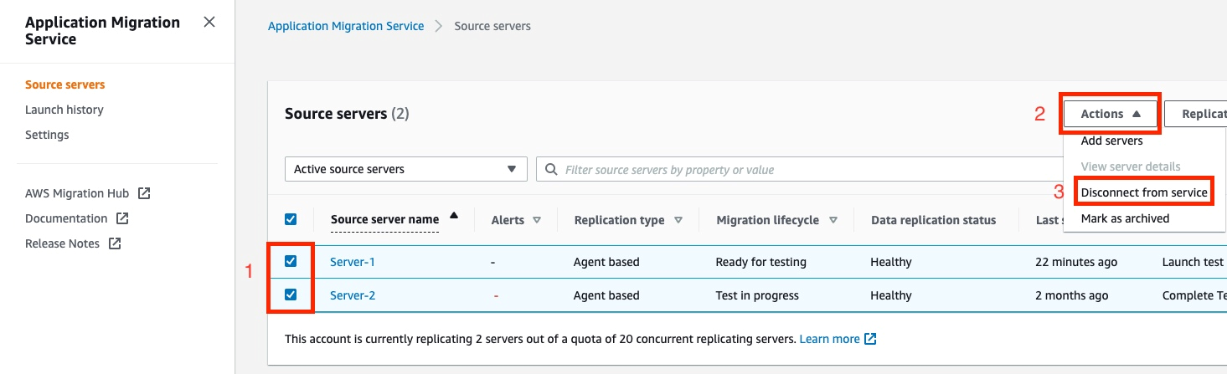The width and height of the screenshot is (1227, 374).
Task: Open Active source servers dropdown
Action: (406, 169)
